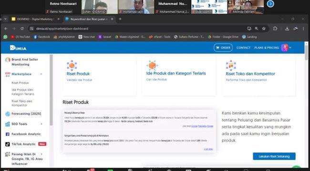Screen dimensions: 310x171
Task: Open Facebook Analytic sidebar item
Action: click(26, 134)
